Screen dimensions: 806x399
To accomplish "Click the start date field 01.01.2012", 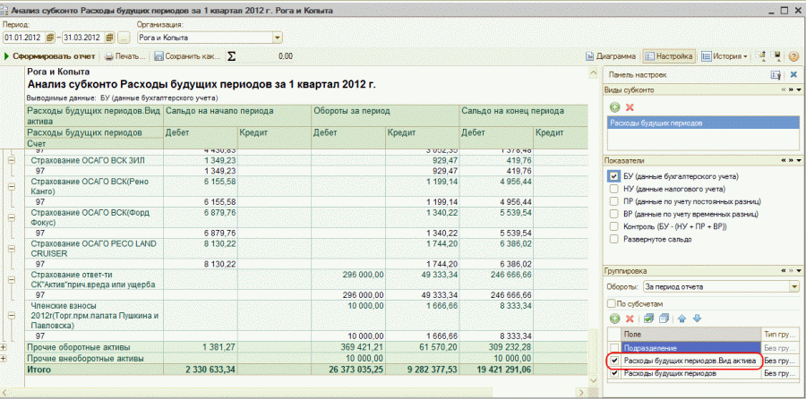I will [x=23, y=38].
